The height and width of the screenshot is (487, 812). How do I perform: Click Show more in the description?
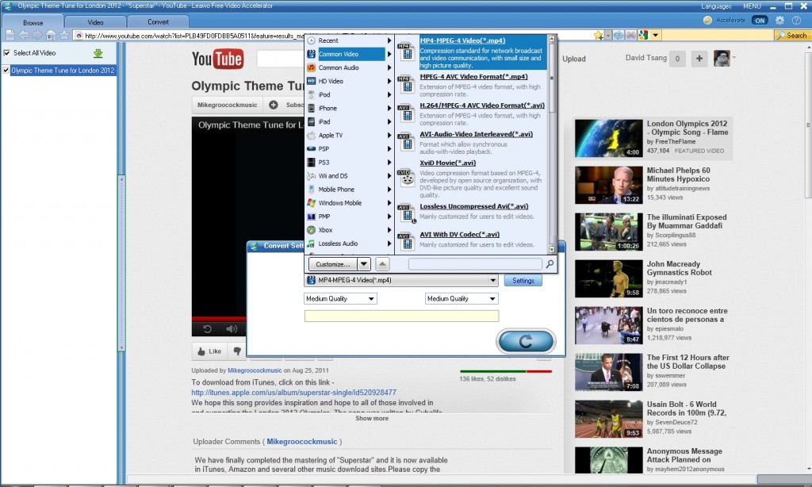(372, 419)
